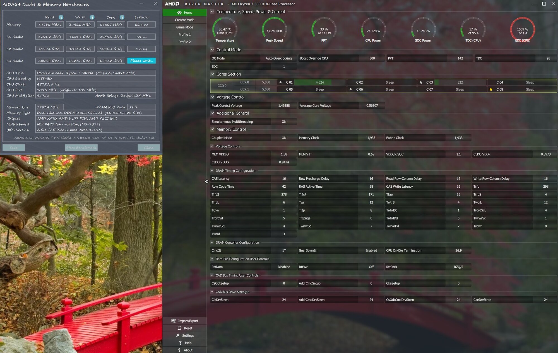Open Profile 1
Image resolution: width=558 pixels, height=353 pixels.
185,35
